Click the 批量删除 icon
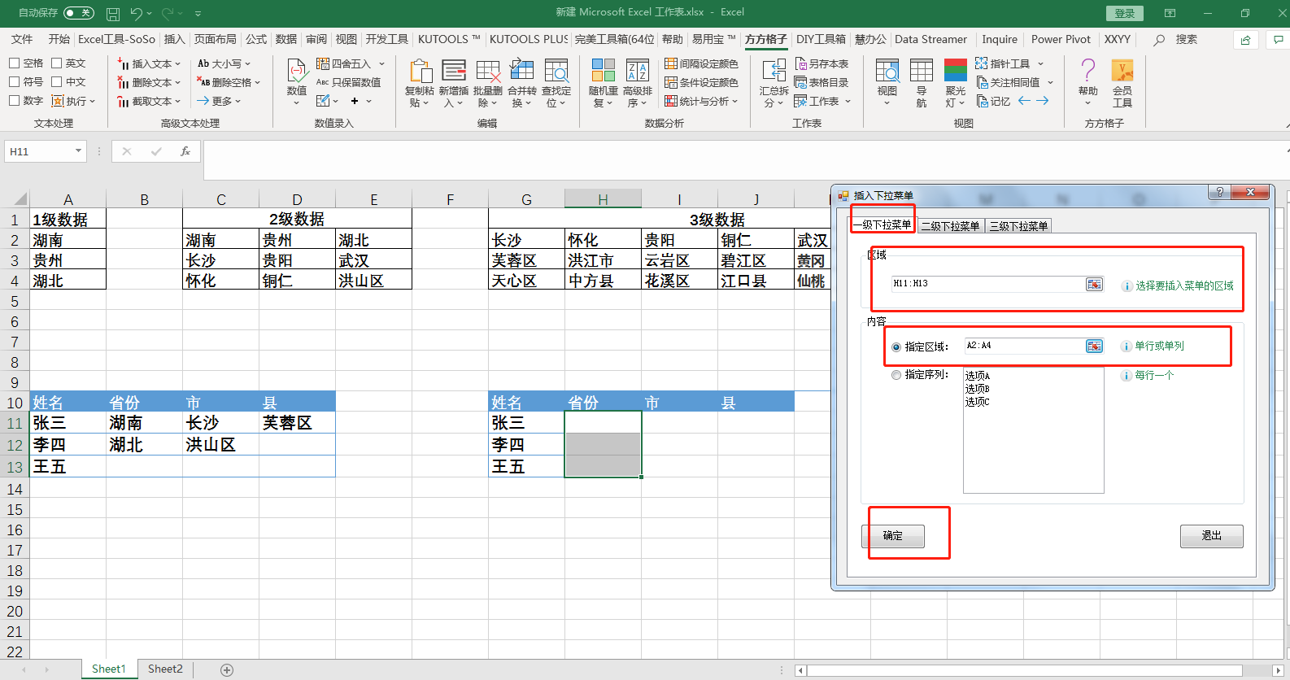This screenshot has width=1290, height=680. [x=488, y=71]
